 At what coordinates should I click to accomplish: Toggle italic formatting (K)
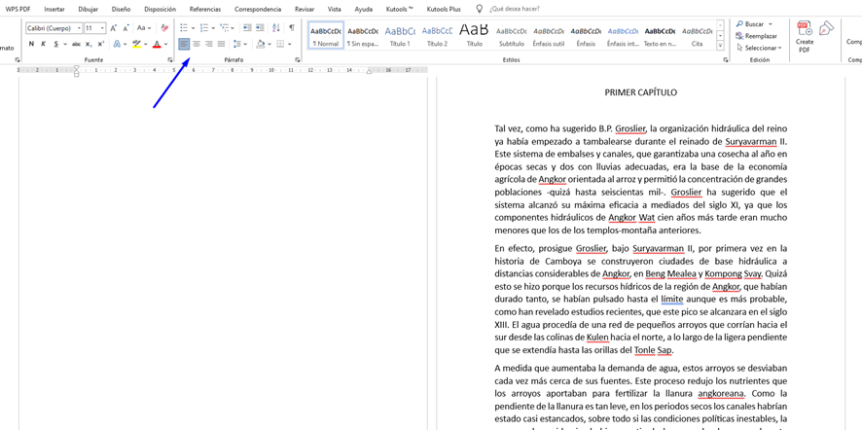43,44
